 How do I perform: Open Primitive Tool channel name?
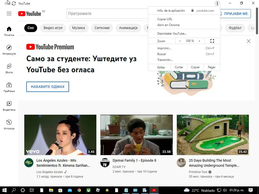(198, 172)
